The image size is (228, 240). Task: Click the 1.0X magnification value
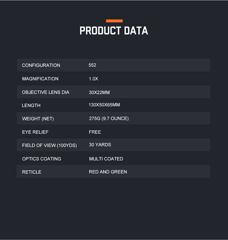(94, 79)
